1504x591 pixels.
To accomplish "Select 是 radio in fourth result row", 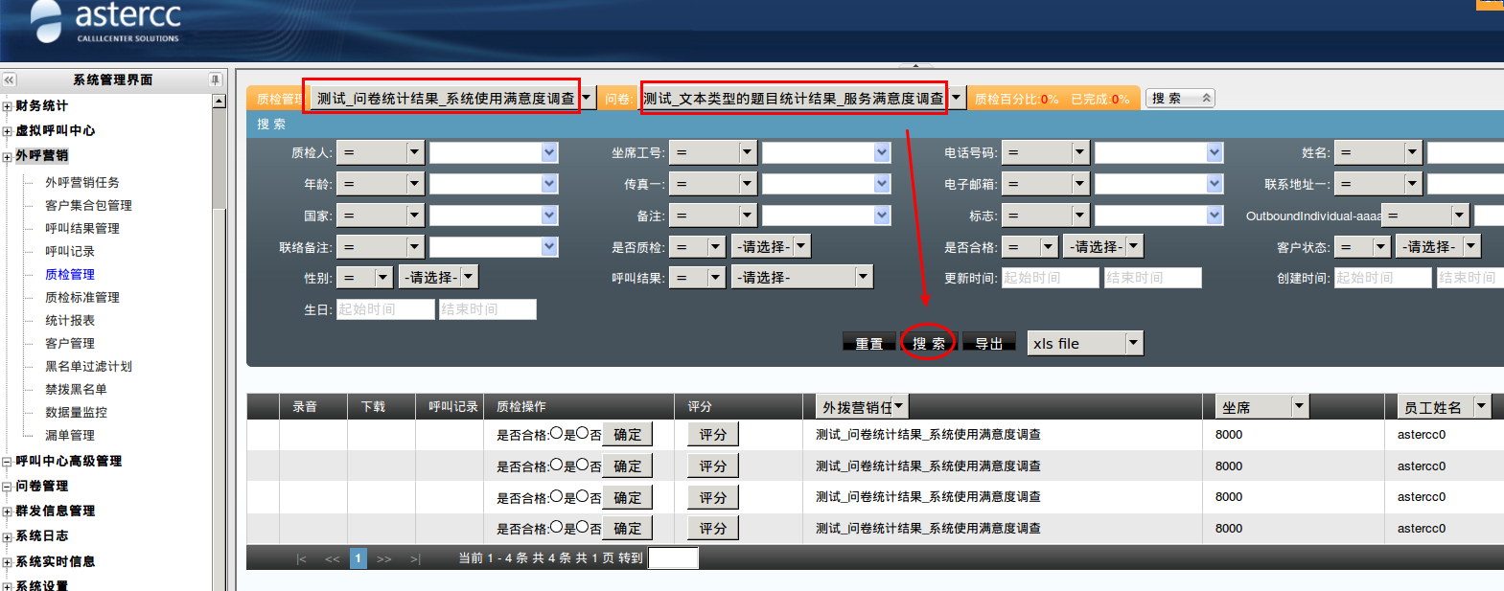I will coord(556,528).
